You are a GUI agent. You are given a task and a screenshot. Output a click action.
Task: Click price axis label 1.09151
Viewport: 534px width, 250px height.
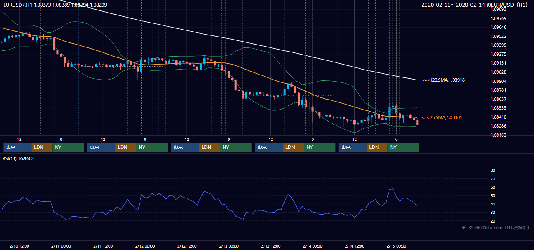coord(498,63)
